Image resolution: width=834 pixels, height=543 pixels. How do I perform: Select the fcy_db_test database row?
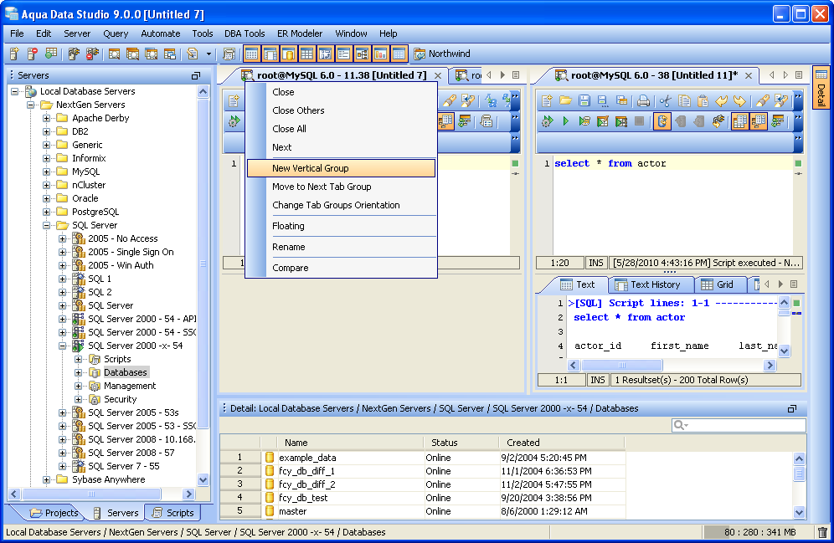tap(423, 498)
